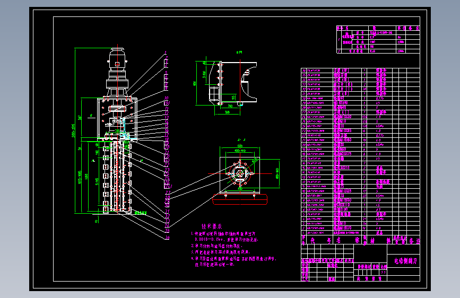
Task: Pick part balloon number 27
Action: pyautogui.click(x=168, y=192)
